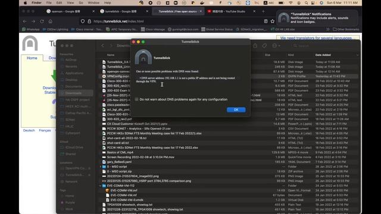Viewport: 381px width, 214px height.
Task: Reload the tunnelblick.net page
Action: 42,21
